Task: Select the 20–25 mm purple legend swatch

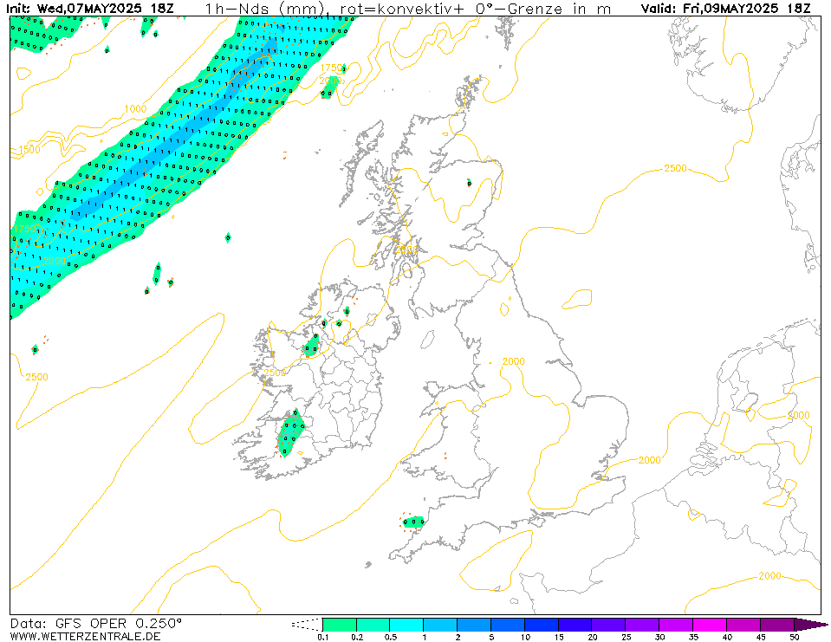Action: coord(608,625)
